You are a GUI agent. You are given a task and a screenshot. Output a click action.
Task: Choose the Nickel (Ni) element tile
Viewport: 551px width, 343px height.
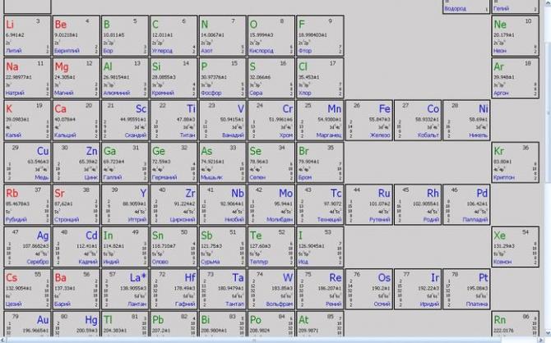tap(465, 120)
